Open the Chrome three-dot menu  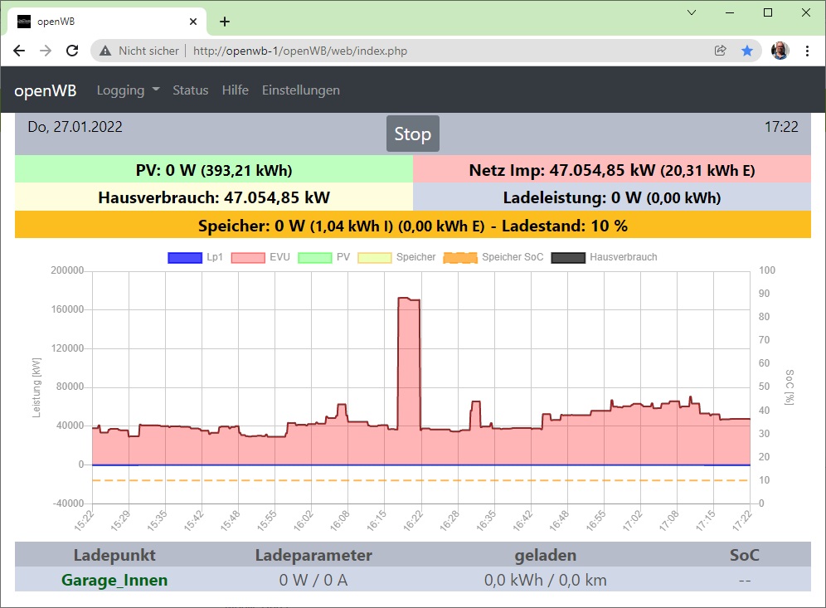coord(808,51)
